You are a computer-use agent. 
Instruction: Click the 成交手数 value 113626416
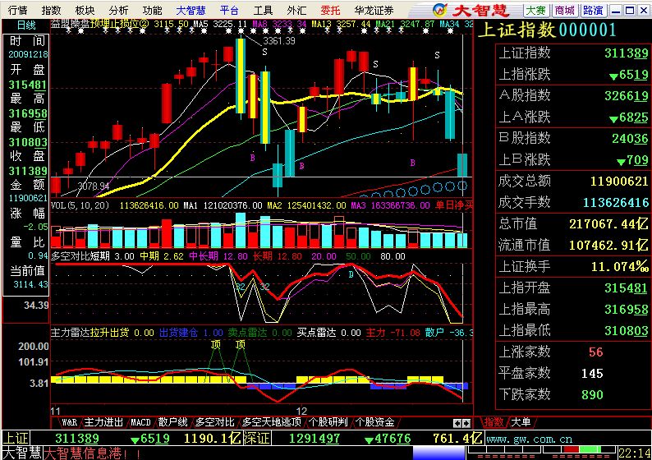point(615,203)
